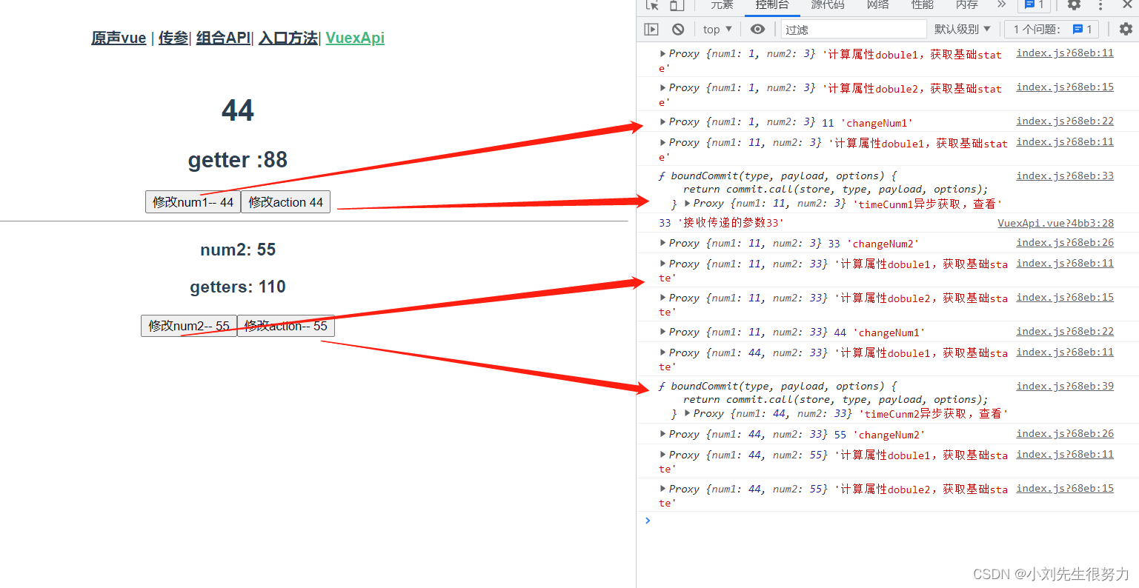
Task: Open the 传参 navigation link
Action: pyautogui.click(x=173, y=38)
